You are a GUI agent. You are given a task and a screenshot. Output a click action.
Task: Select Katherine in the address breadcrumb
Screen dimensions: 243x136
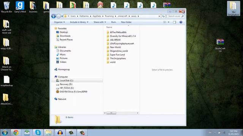click(84, 16)
